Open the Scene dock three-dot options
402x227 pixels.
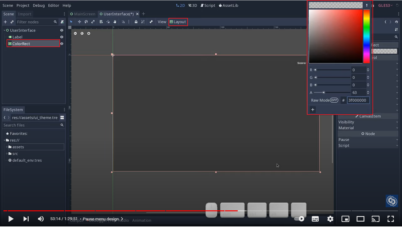[x=64, y=14]
